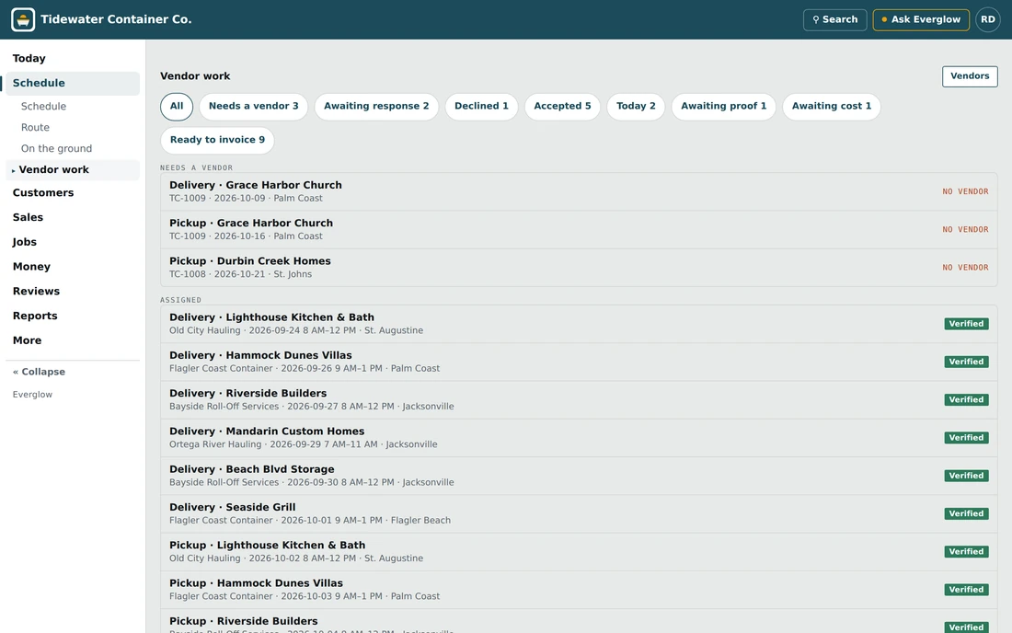Open Pickup · Hammock Dunes Villas row
1012x633 pixels.
tap(579, 591)
